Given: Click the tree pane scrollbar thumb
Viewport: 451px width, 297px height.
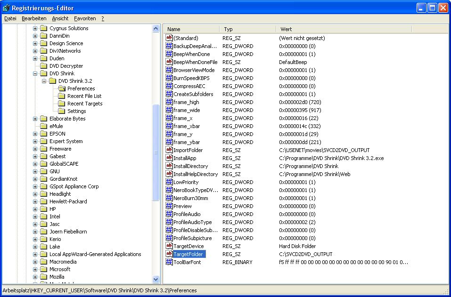Looking at the screenshot, I should point(156,153).
